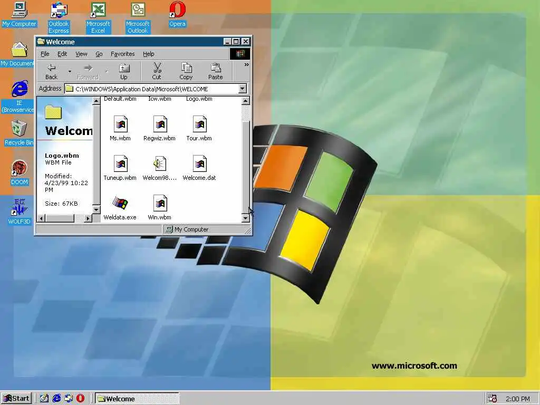Select the DOOM desktop shortcut
This screenshot has width=540, height=405.
20,172
